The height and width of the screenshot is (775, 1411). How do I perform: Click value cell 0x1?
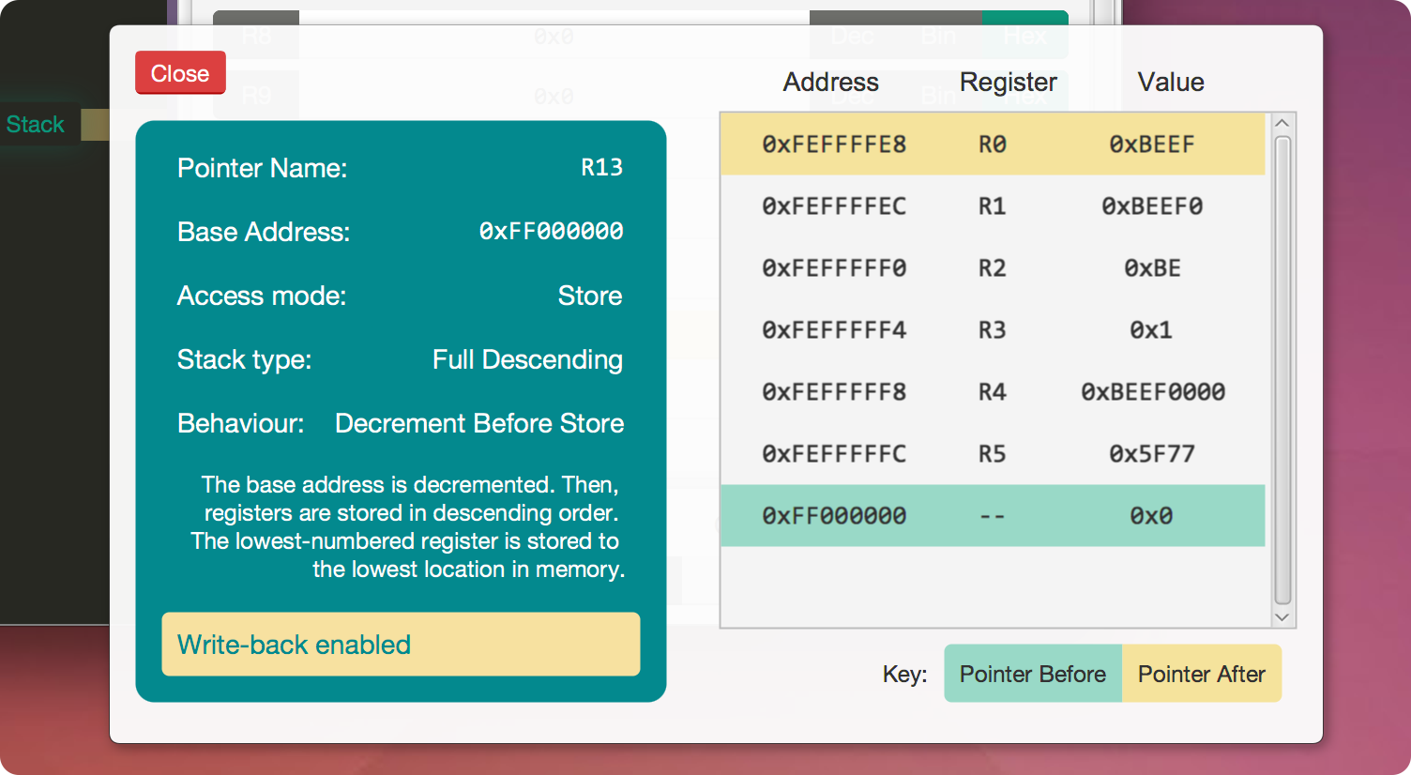click(1151, 330)
